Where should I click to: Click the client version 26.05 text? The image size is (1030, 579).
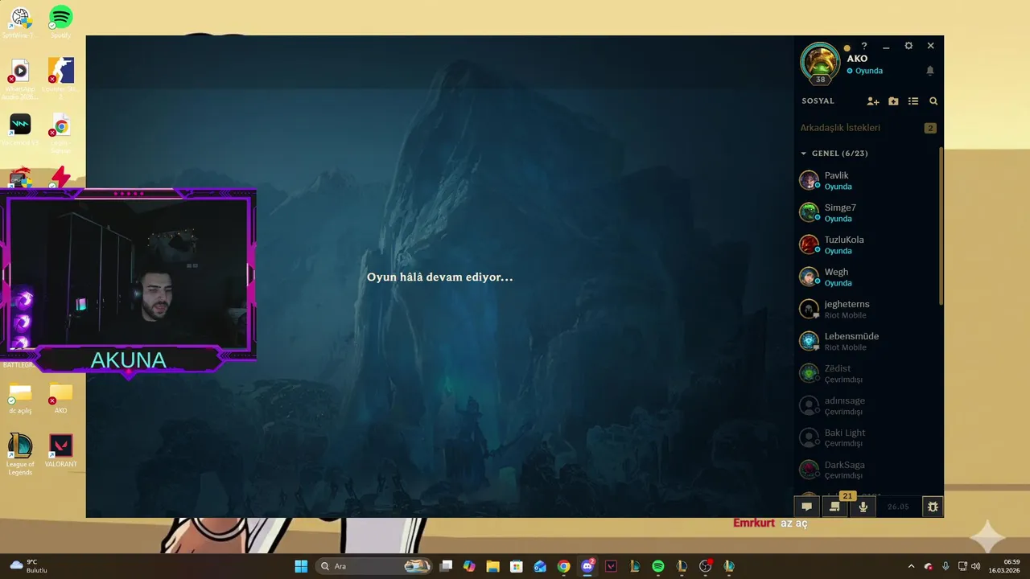[x=898, y=507]
